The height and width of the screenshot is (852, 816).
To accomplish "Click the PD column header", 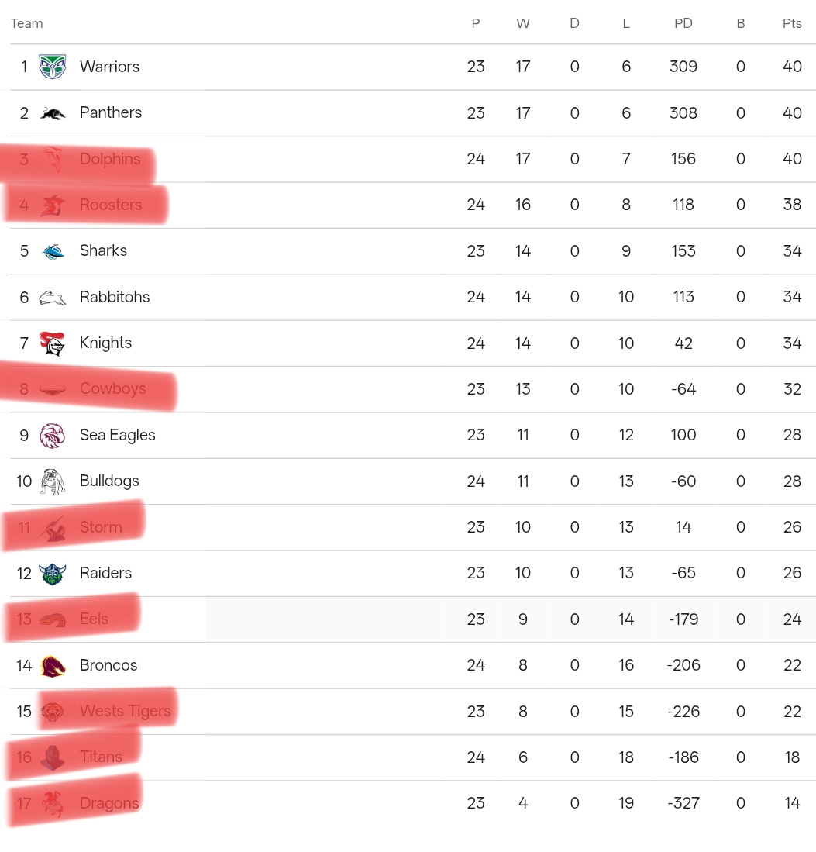I will coord(683,23).
